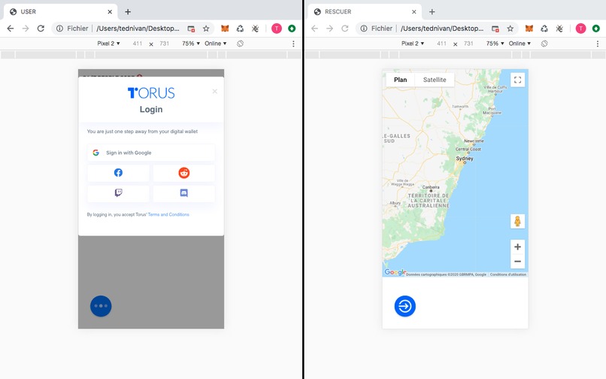
Task: Open Pixel 2 device dropdown in USER window
Action: (108, 44)
